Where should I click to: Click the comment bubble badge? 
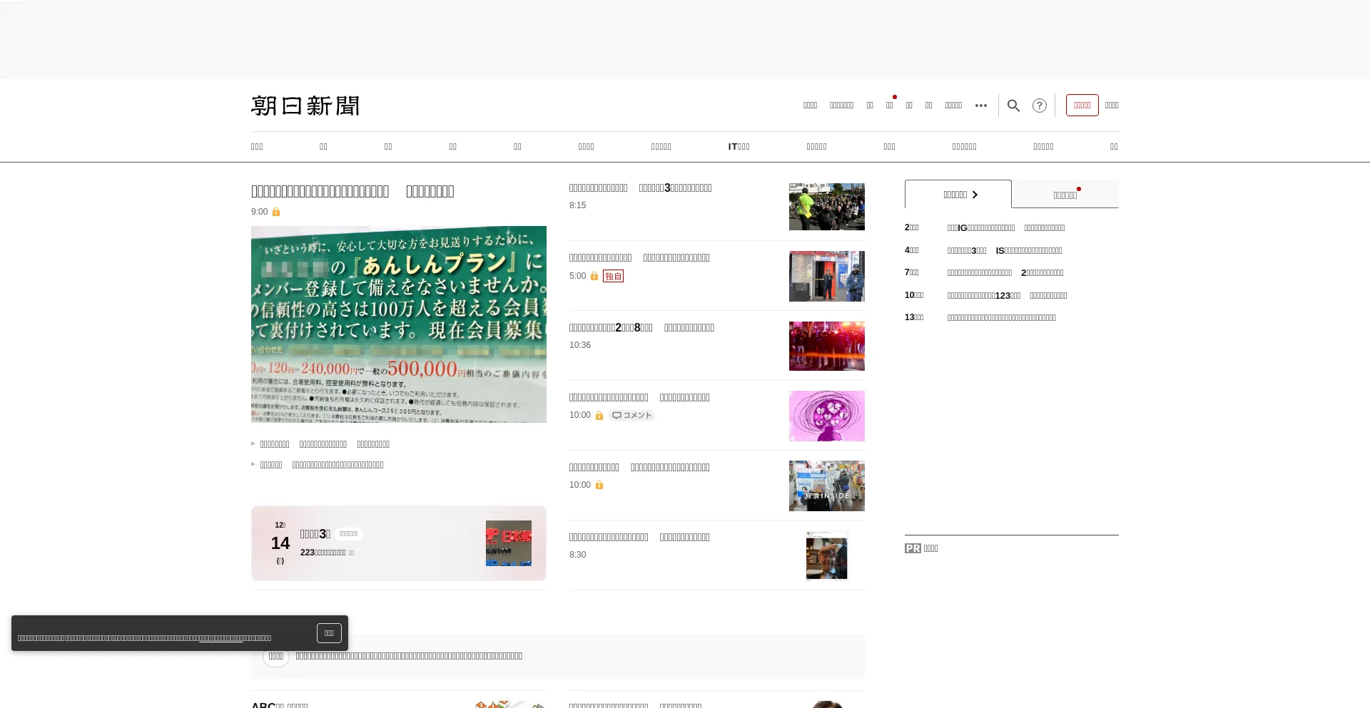631,416
